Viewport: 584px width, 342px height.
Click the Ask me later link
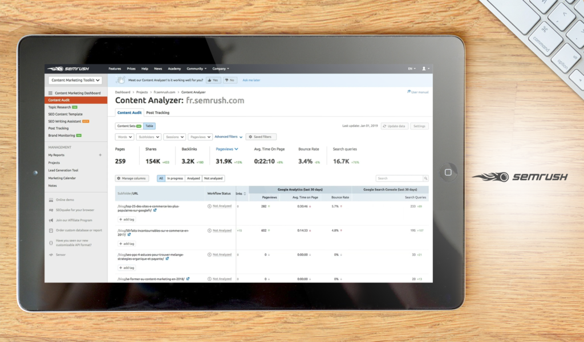click(252, 80)
